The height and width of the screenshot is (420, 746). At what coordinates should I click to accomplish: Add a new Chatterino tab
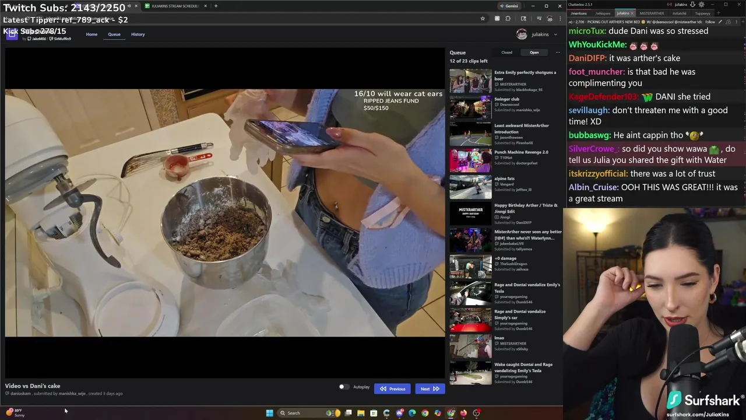(718, 13)
